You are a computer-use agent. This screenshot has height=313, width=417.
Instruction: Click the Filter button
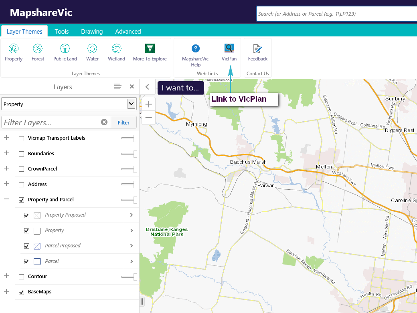[123, 122]
